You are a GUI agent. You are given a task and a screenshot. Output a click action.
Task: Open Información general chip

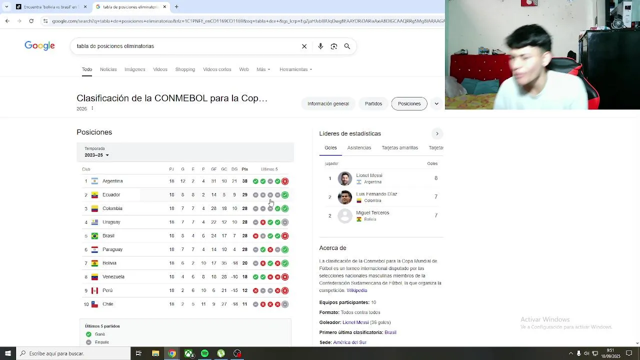(x=328, y=103)
